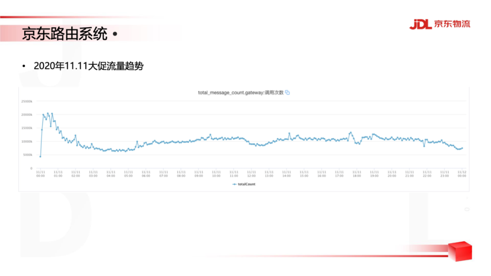The width and height of the screenshot is (491, 276).
Task: Click the last data point at 11/12 00:00
Action: pos(462,148)
